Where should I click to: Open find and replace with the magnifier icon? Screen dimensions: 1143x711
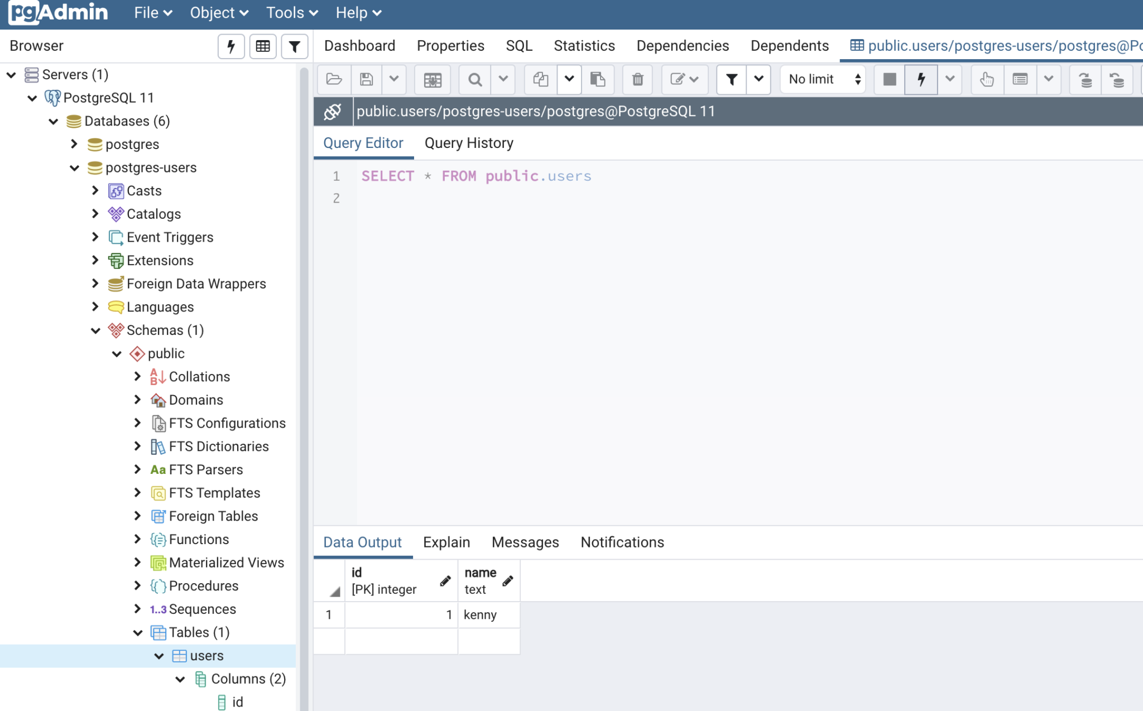474,79
